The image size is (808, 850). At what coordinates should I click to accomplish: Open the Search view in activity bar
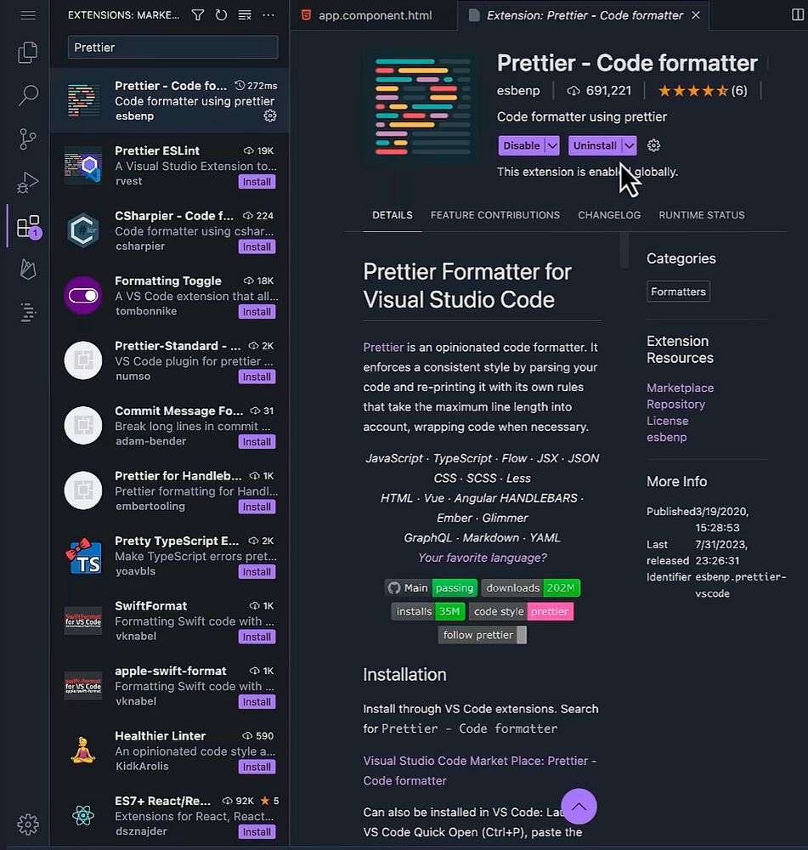pos(28,95)
